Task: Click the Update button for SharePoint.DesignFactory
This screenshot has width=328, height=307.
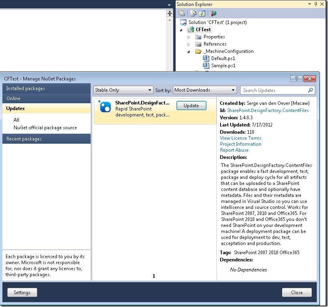Action: (x=191, y=105)
